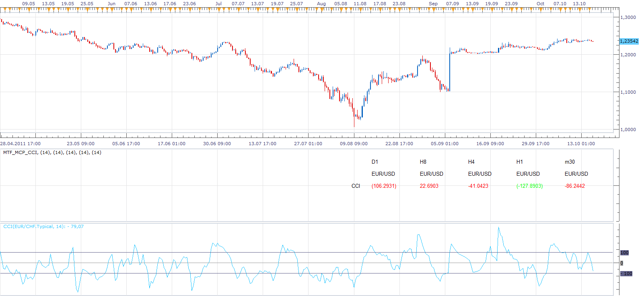Click the 13.07 17:00 time label
Viewport: 642px width, 296px height.
pos(263,144)
